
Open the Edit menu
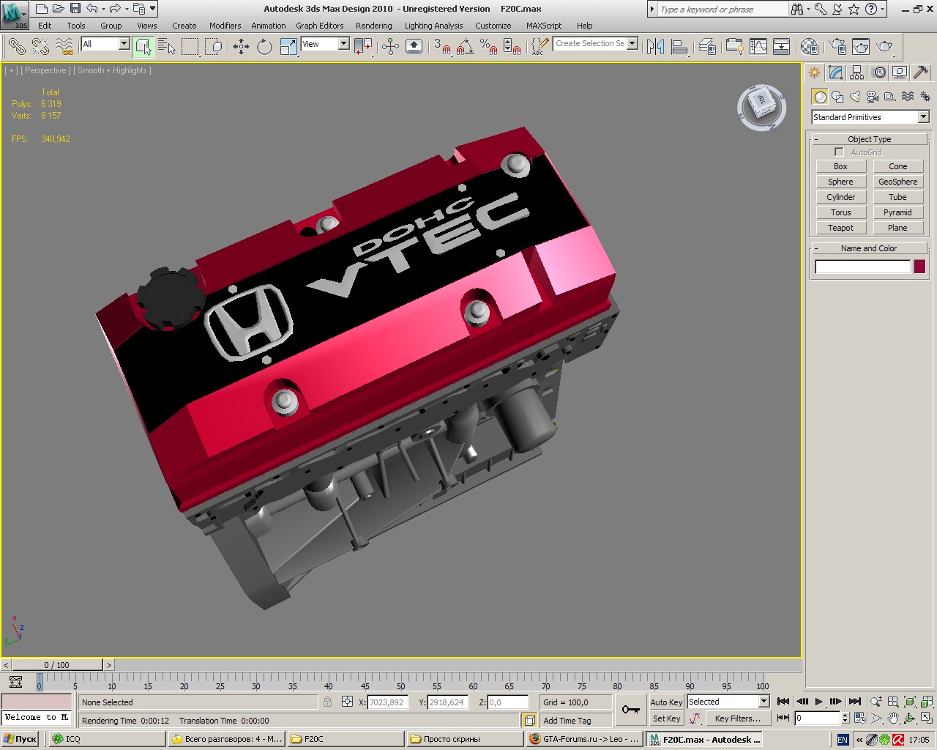[45, 26]
